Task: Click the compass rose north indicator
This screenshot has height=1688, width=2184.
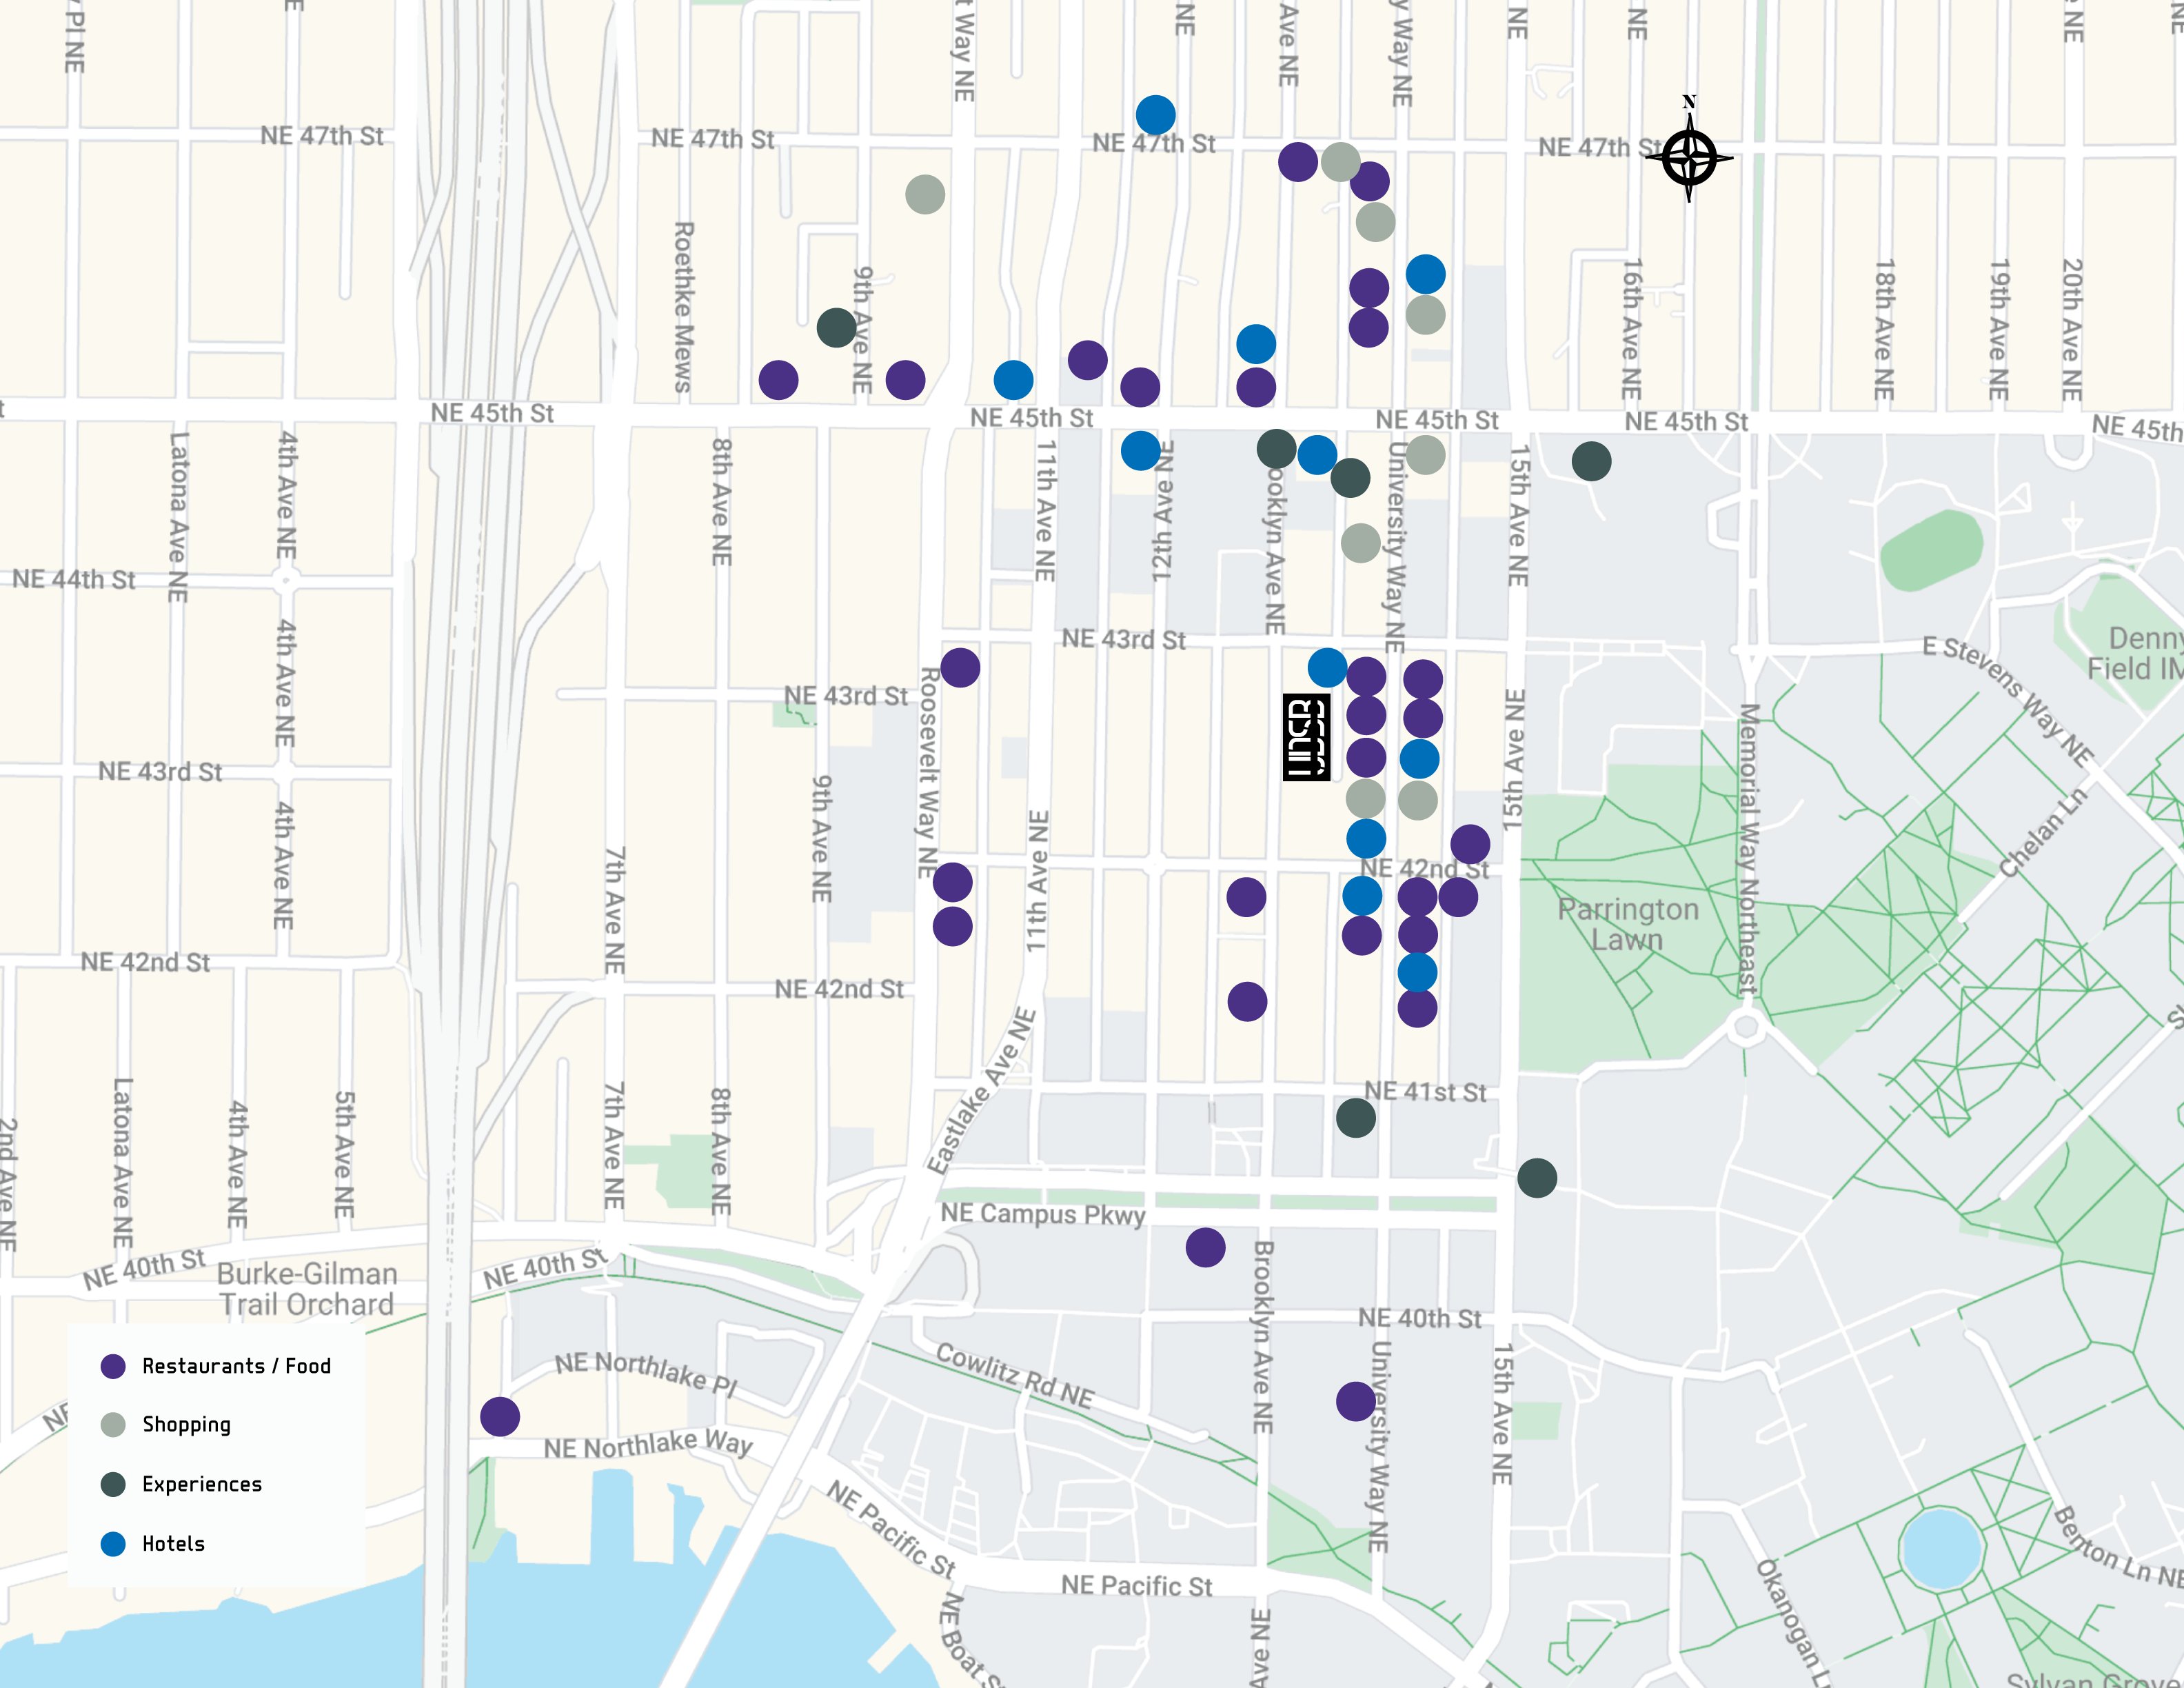Action: (x=1689, y=156)
